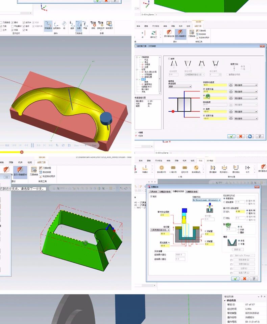This screenshot has height=324, width=267.
Task: Click 轨迹自动同步 icon in bottom-left window
Action: click(47, 176)
